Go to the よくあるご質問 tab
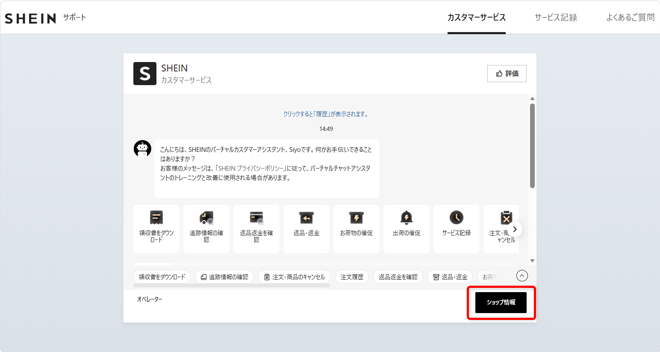This screenshot has width=660, height=352. pos(631,18)
